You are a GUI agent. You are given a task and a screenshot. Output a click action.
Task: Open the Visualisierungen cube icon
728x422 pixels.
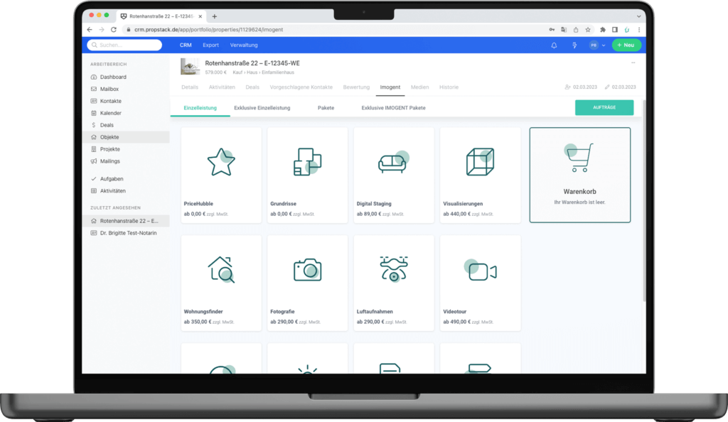tap(480, 162)
